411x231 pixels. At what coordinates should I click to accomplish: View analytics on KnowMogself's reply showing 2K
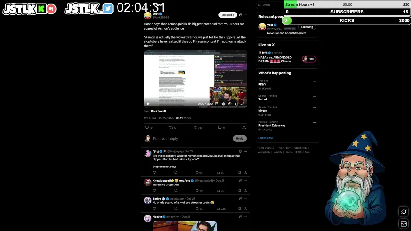coord(220,191)
